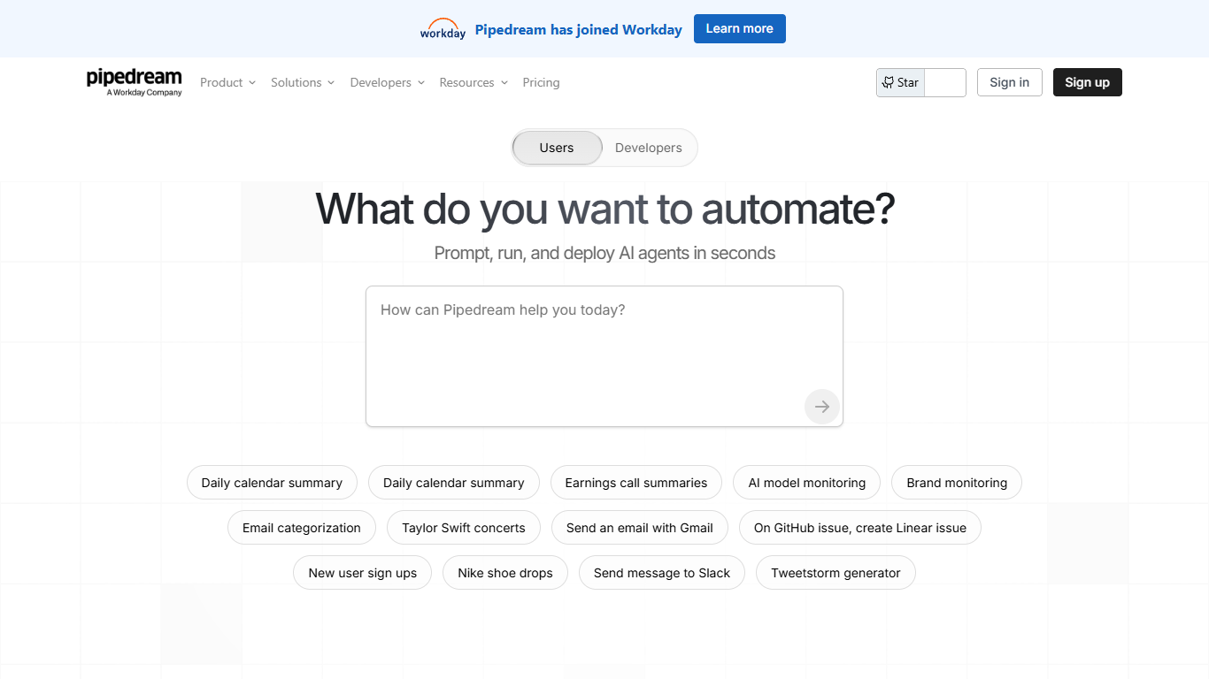Expand the Solutions menu
The height and width of the screenshot is (679, 1209).
(x=303, y=82)
